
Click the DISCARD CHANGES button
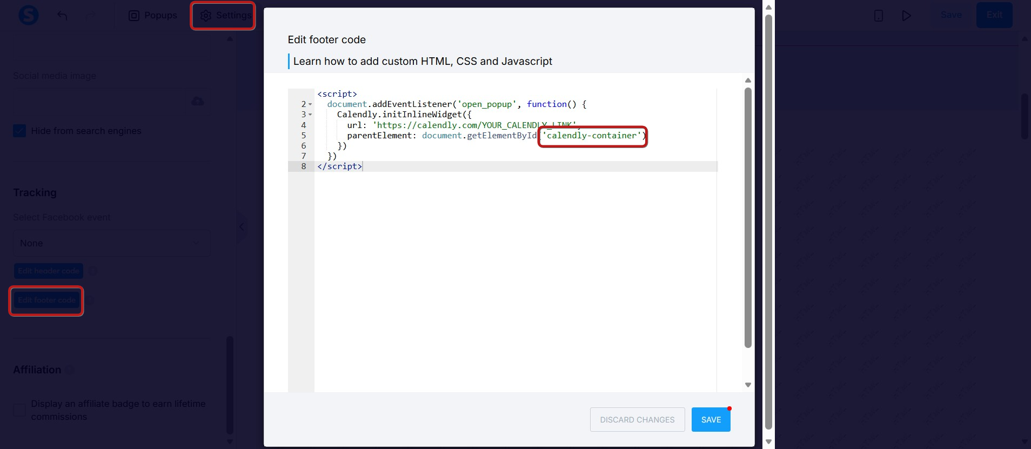(637, 420)
